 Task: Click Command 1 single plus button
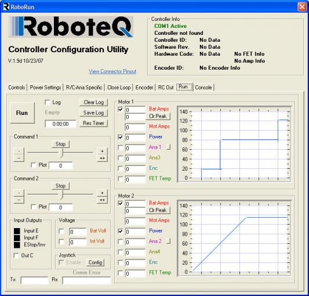[102, 151]
